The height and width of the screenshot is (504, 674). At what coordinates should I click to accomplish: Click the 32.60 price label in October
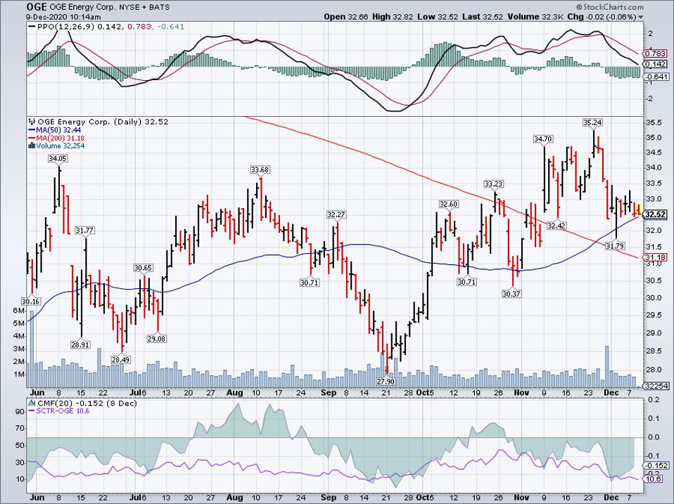click(448, 204)
